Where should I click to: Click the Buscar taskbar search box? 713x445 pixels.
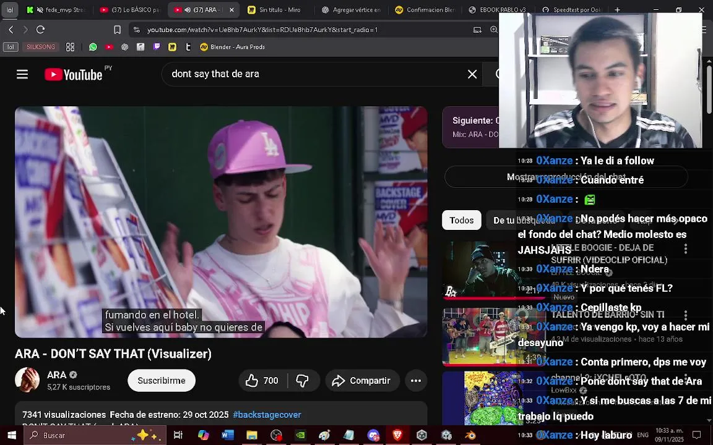(95, 435)
